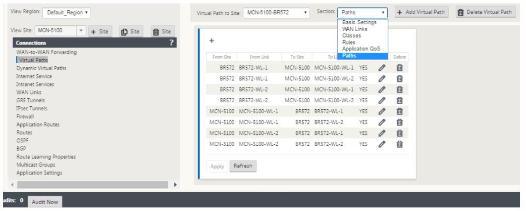Image resolution: width=526 pixels, height=211 pixels.
Task: Open the Connections help question mark
Action: pos(171,42)
